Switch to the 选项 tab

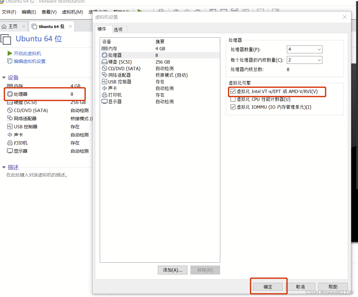(119, 29)
